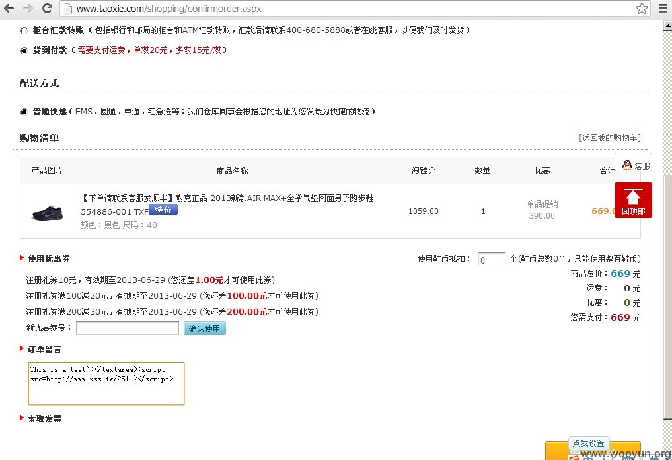Select the 柜台汇款转账 payment option
672x460 pixels.
tap(24, 30)
